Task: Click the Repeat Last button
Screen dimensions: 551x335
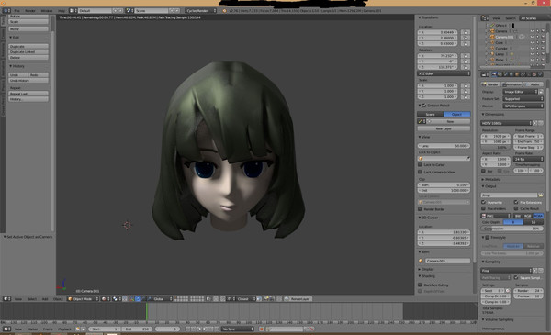Action: point(28,94)
